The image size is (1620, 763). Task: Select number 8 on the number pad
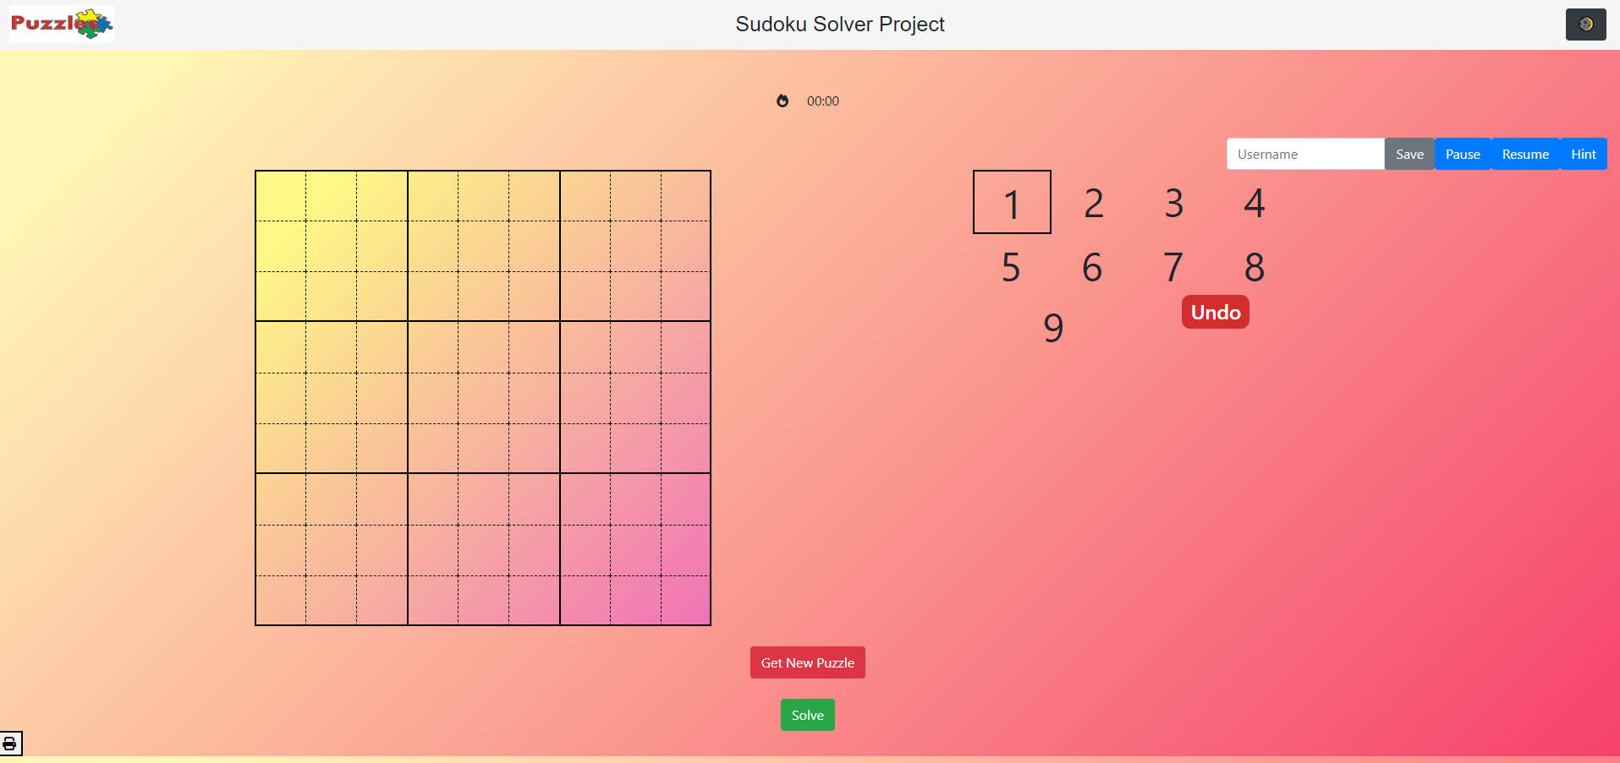coord(1253,266)
